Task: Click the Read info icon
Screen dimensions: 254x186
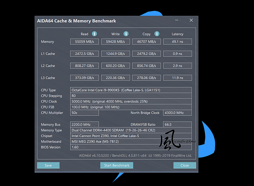Action: [x=95, y=34]
